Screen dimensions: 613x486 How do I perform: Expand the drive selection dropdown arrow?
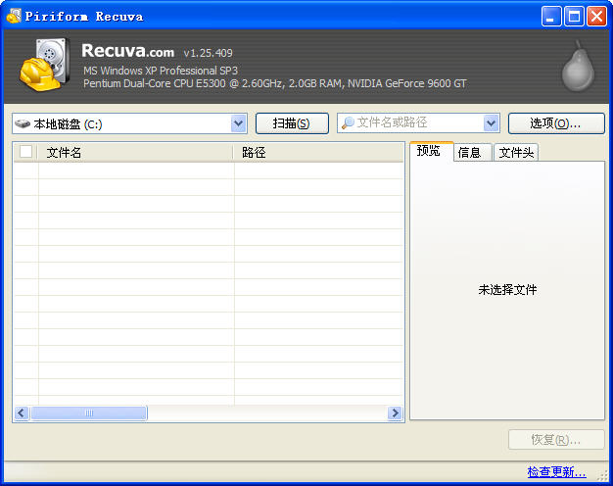coord(239,123)
